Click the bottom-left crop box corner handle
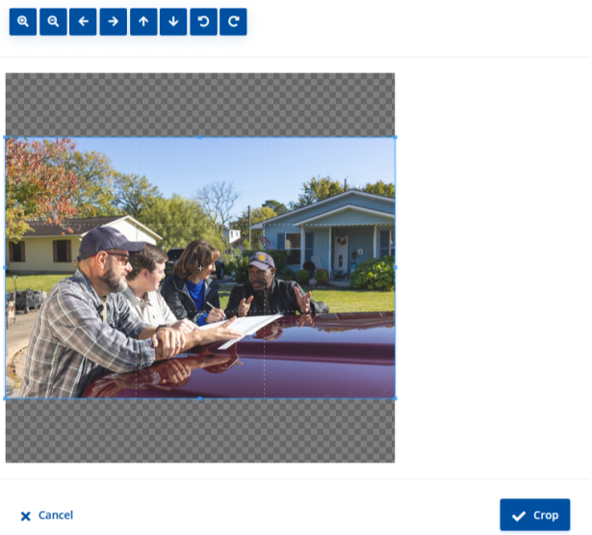 6,398
